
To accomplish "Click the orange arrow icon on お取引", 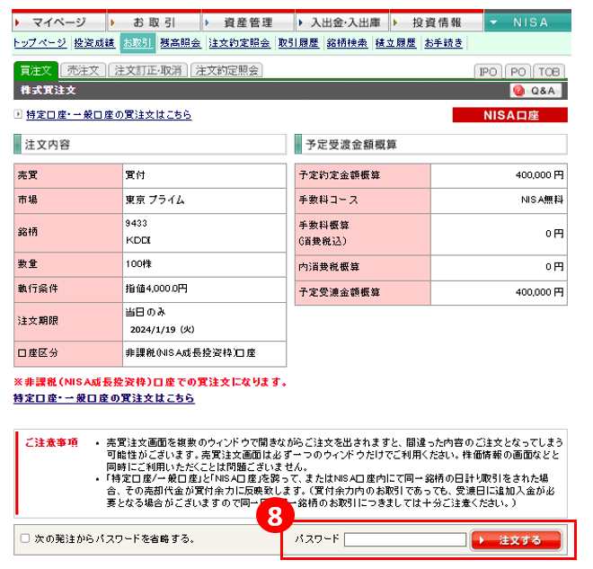I will coord(112,22).
